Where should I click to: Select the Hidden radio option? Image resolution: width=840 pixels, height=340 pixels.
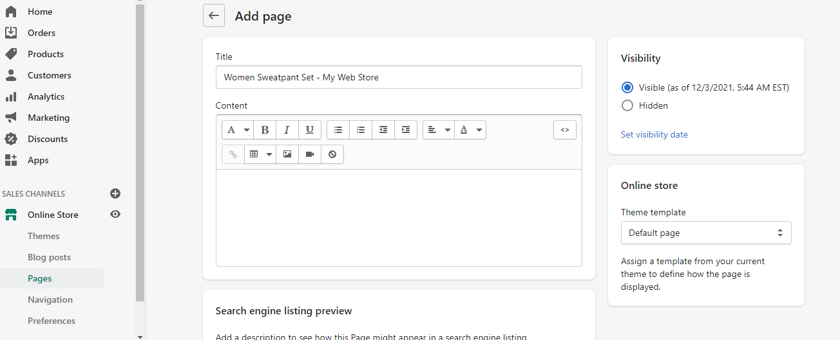[627, 105]
